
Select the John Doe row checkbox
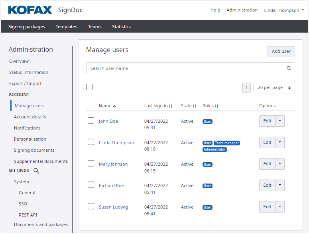(91, 120)
